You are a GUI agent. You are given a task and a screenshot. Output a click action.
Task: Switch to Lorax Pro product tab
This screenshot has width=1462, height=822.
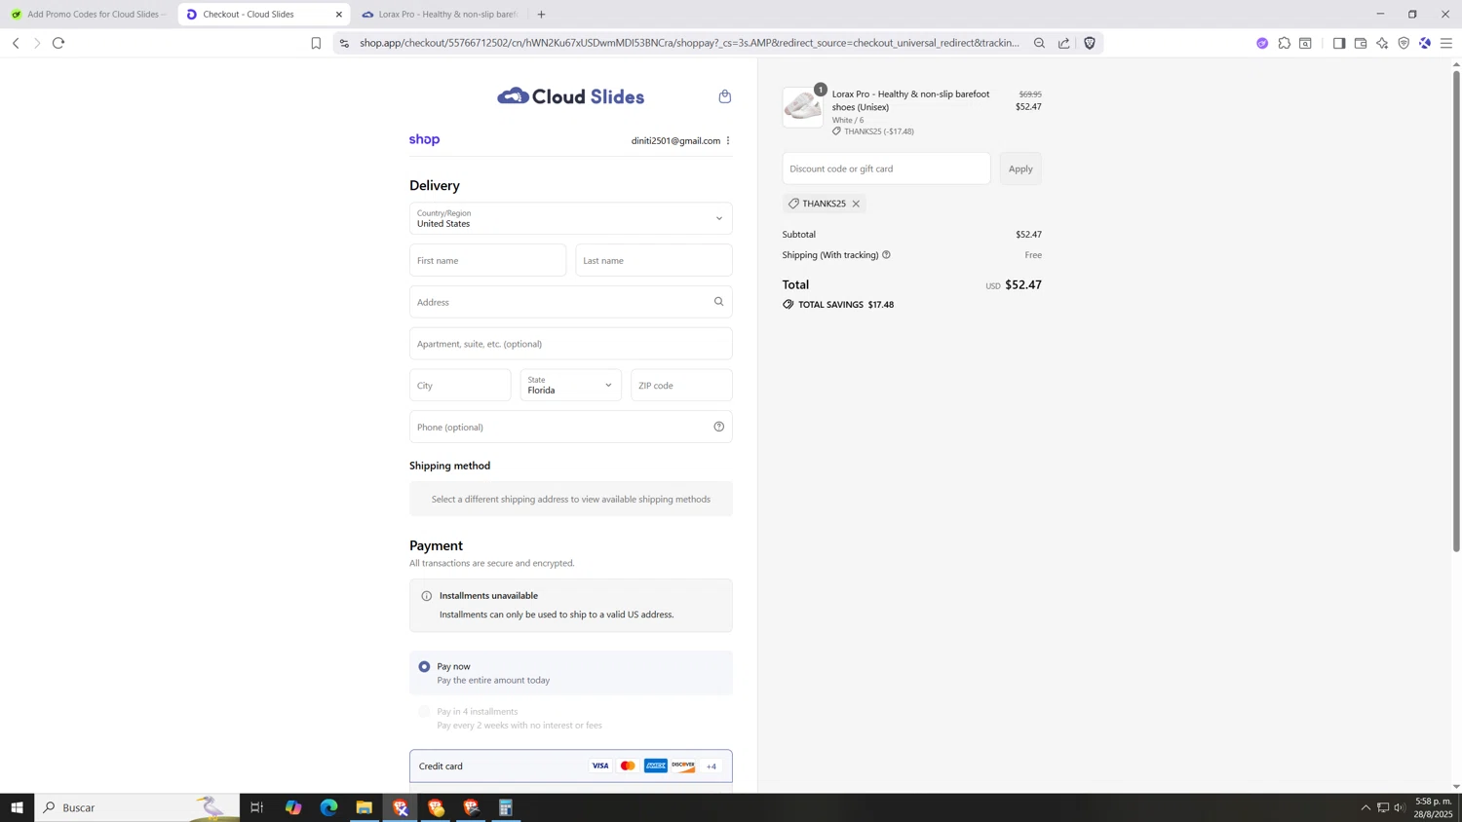tap(441, 15)
